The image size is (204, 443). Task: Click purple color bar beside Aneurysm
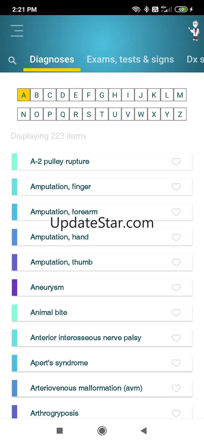coord(15,288)
